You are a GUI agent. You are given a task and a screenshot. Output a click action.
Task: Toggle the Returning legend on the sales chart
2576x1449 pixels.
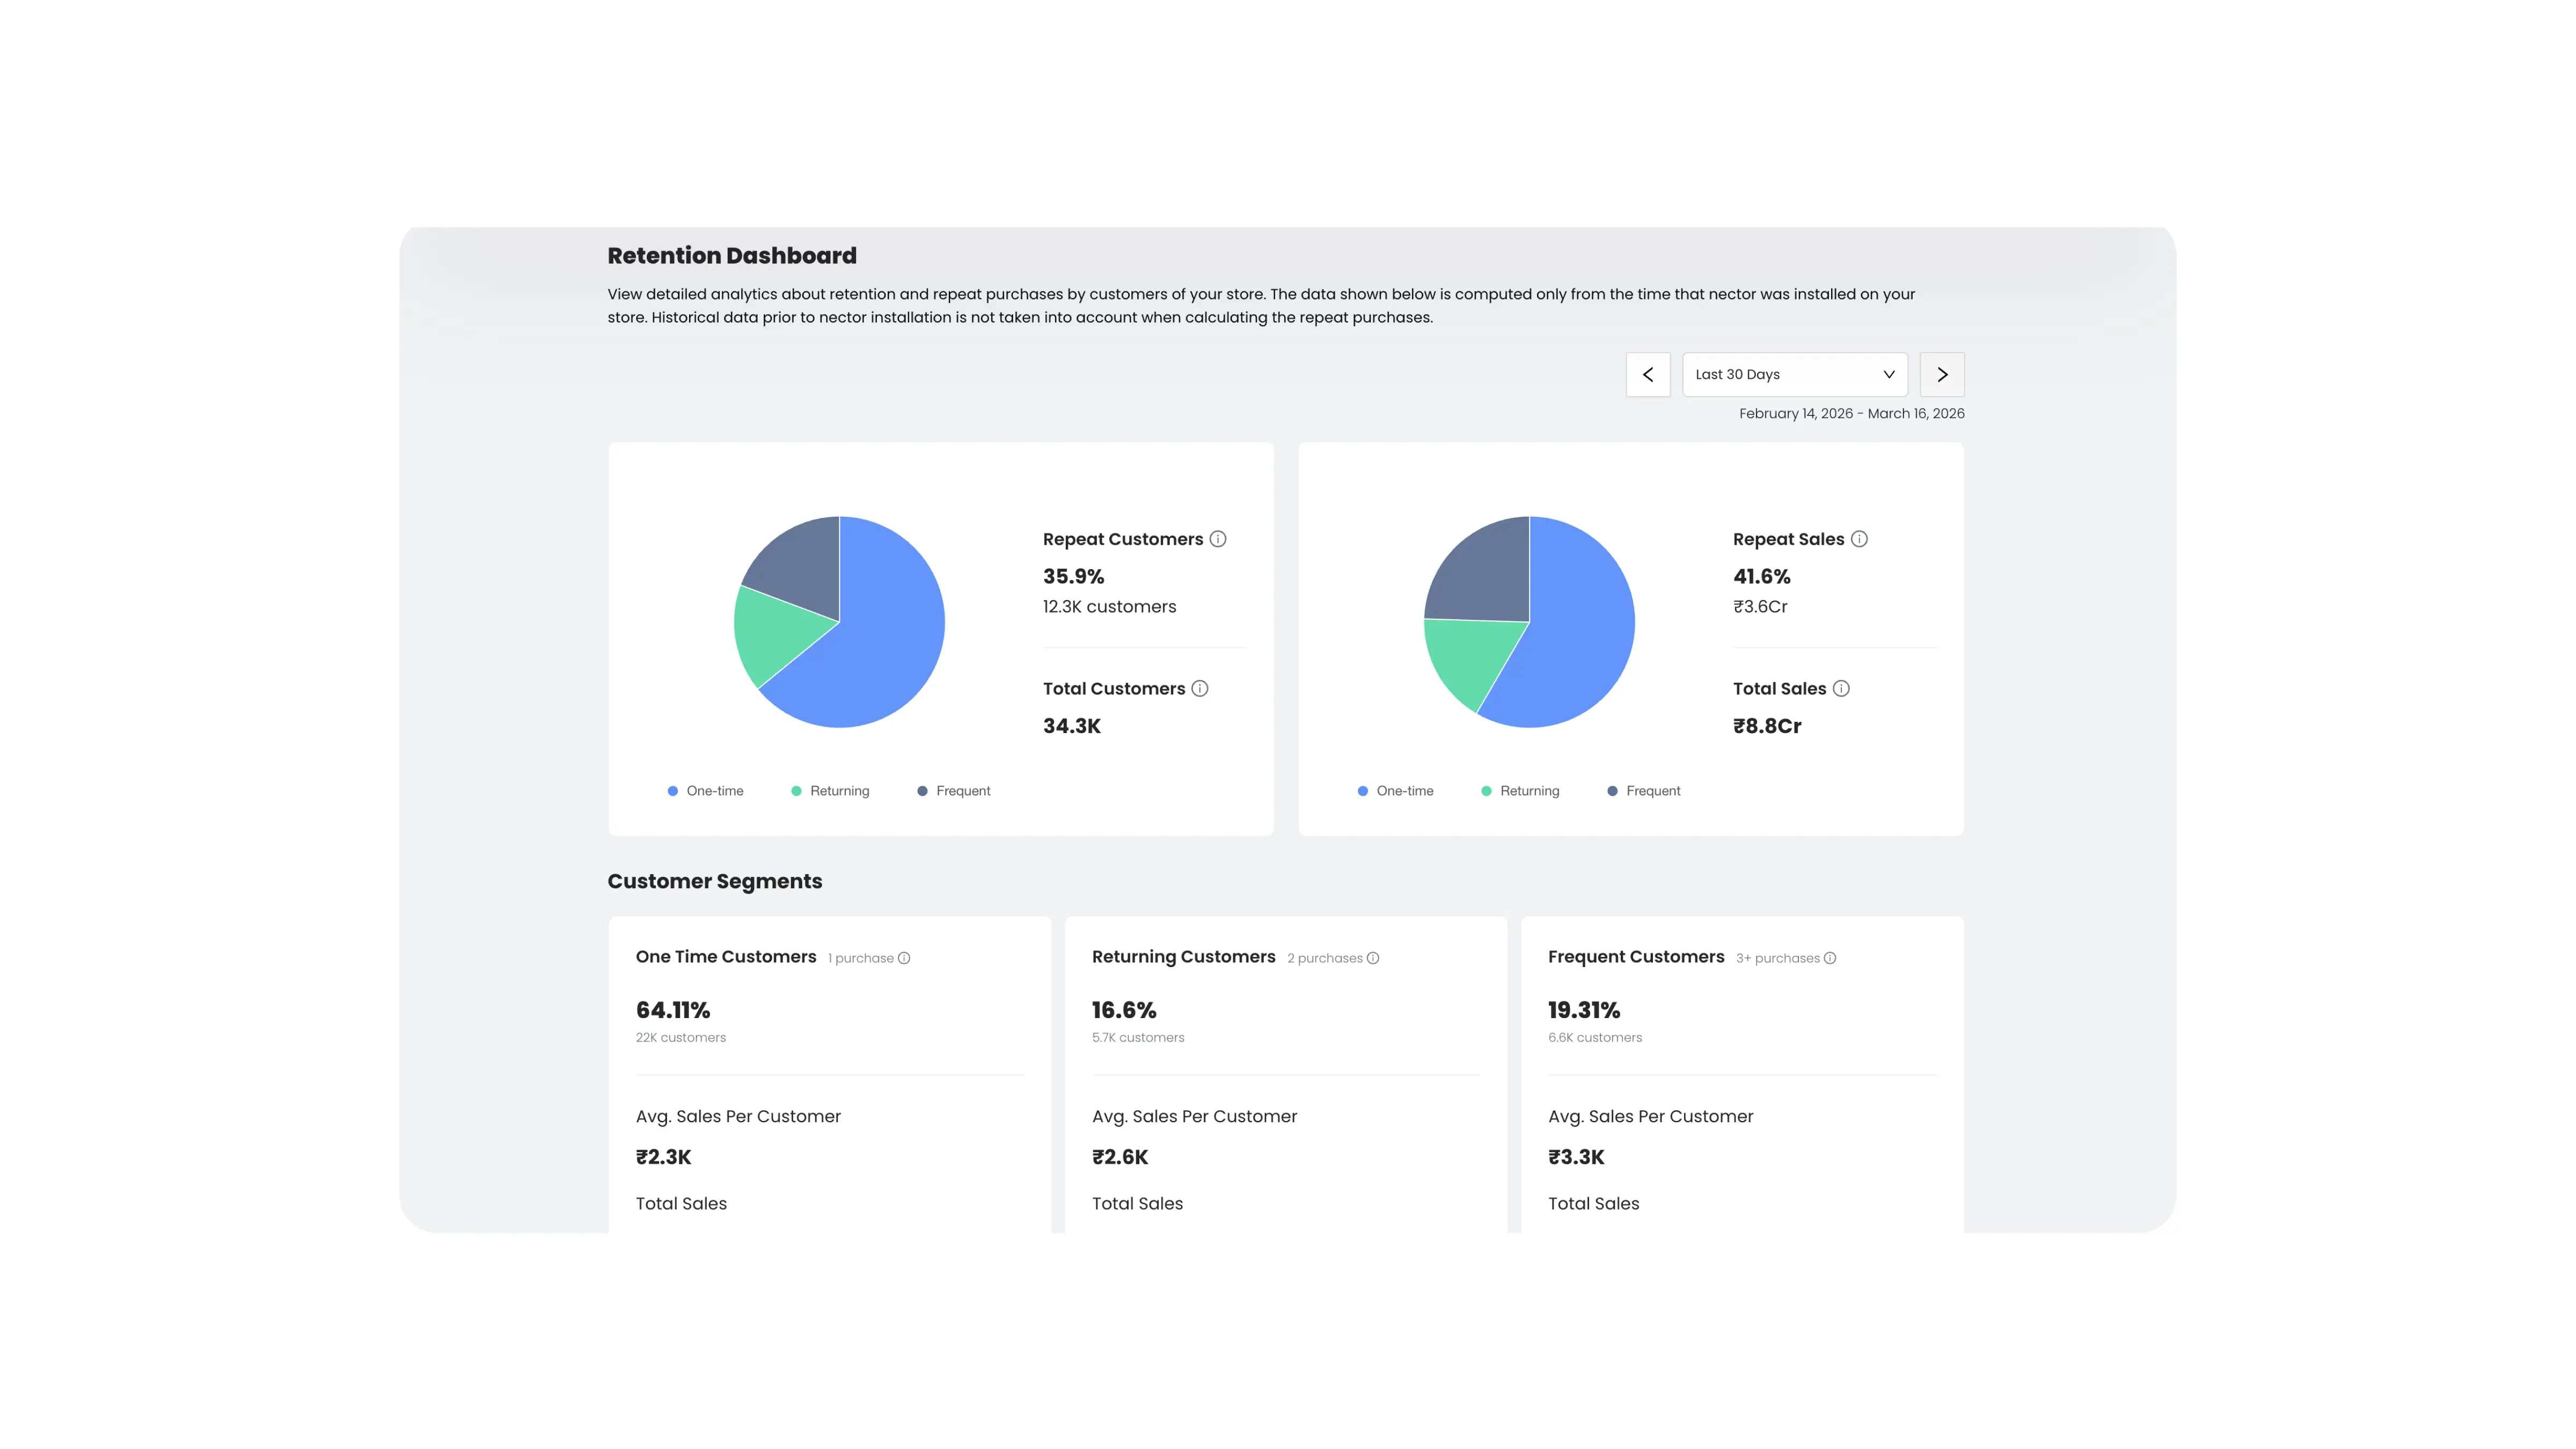pos(1520,790)
